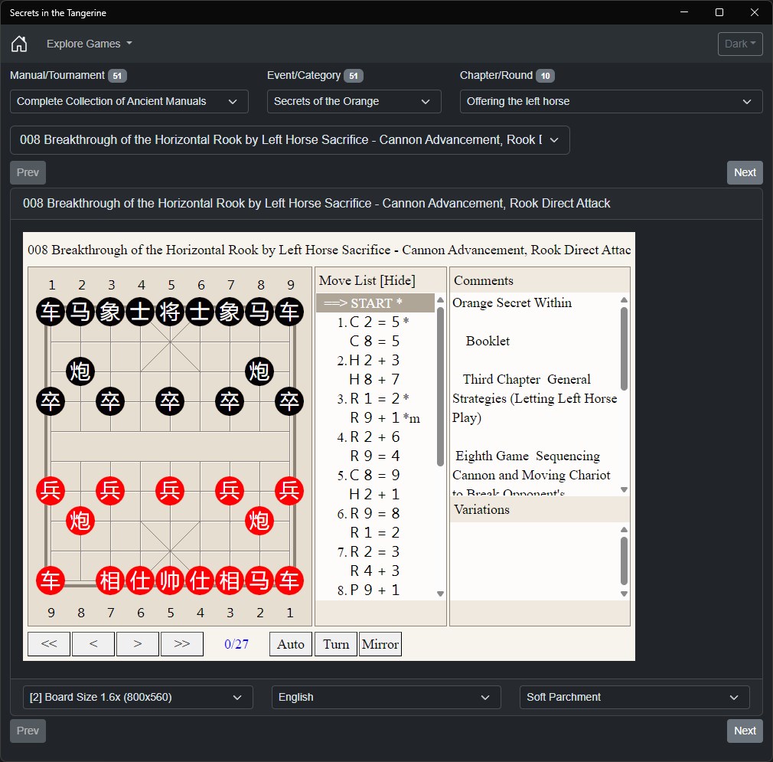This screenshot has height=762, width=773.
Task: Click the top Next button
Action: click(x=745, y=172)
